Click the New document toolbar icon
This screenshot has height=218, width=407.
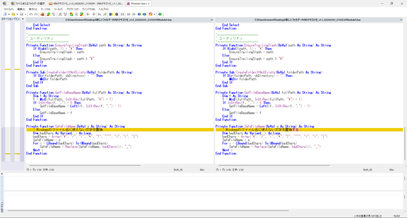click(x=5, y=14)
